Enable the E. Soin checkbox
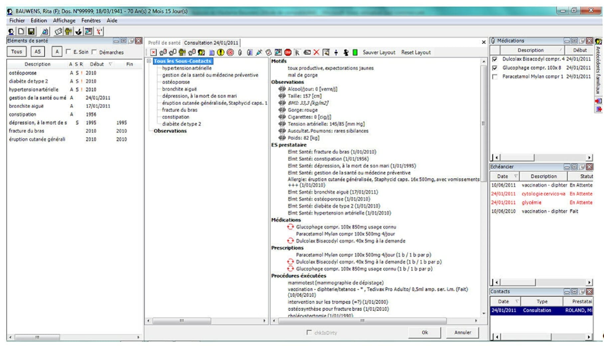The image size is (604, 346). click(x=68, y=52)
